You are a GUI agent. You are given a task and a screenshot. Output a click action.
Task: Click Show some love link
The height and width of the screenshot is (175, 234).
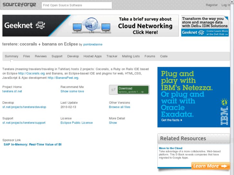[x=72, y=91]
